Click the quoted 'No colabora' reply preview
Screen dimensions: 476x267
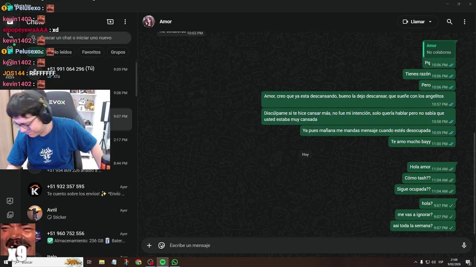439,49
